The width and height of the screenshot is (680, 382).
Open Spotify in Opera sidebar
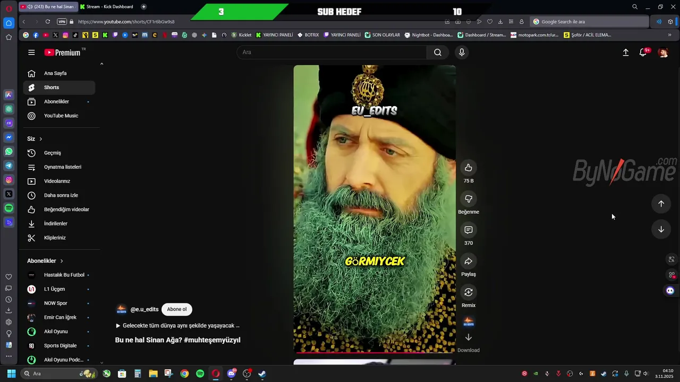pos(8,208)
